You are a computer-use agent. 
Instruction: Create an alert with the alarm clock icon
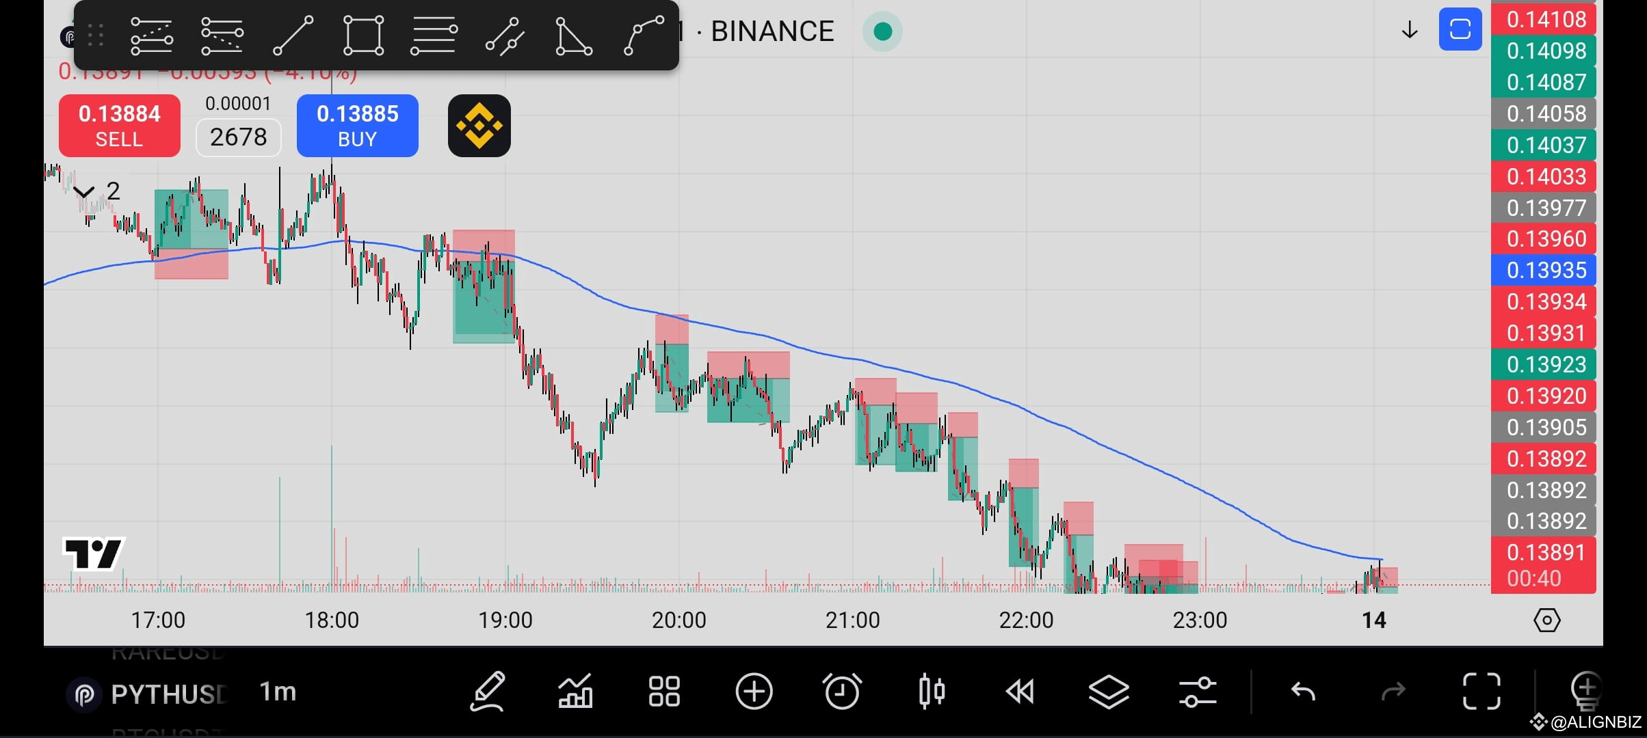[842, 692]
